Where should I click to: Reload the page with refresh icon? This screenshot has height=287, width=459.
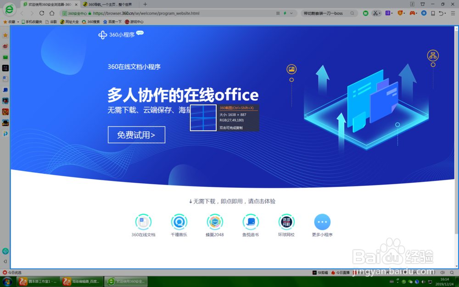[42, 13]
